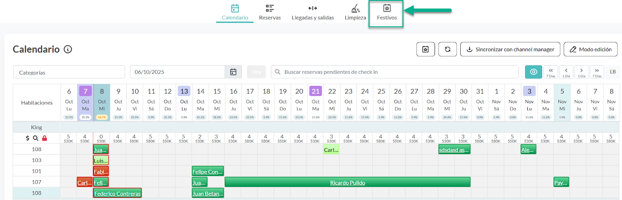
Task: Click the King row dollar icon
Action: [x=27, y=138]
